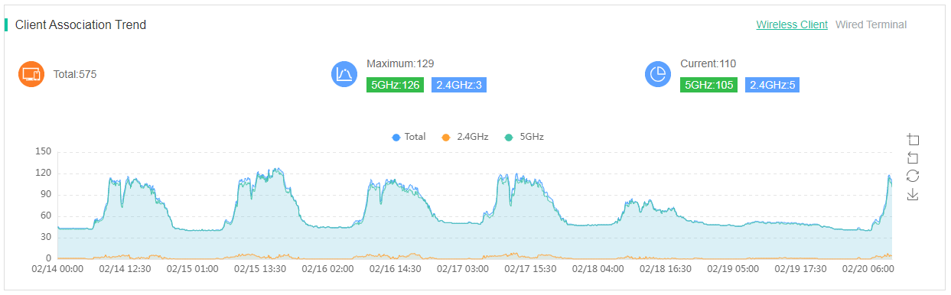Viewport: 951px width, 295px height.
Task: Click the 02/15 13:30 axis label
Action: pyautogui.click(x=260, y=269)
